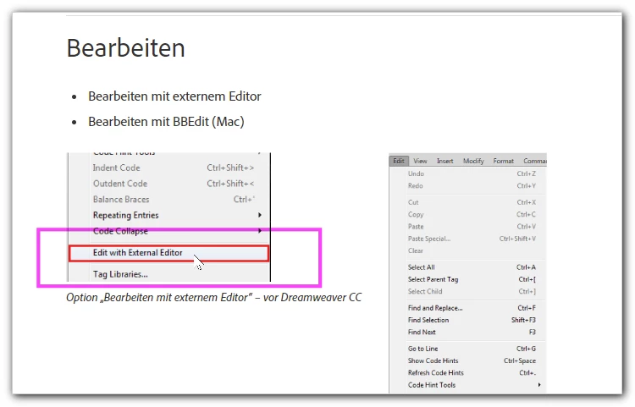Choose Paste Special... entry
The image size is (635, 407).
pos(472,239)
